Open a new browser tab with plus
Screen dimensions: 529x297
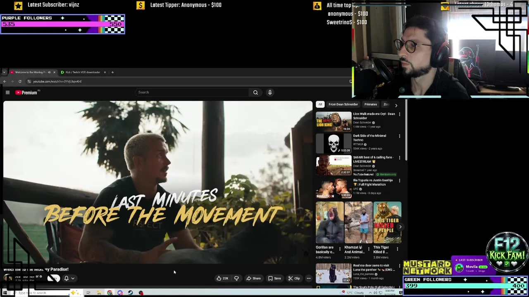[112, 72]
